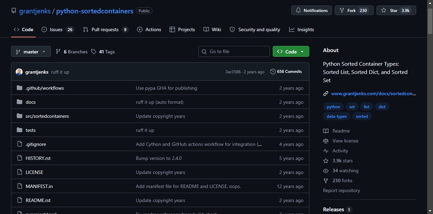Click the Notifications button

click(x=311, y=11)
